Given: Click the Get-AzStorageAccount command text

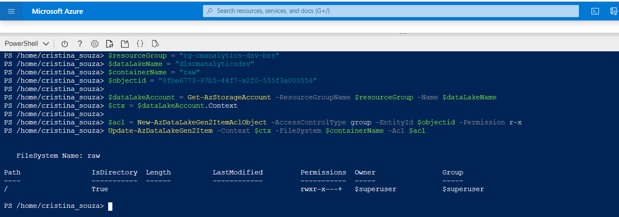Looking at the screenshot, I should tap(229, 97).
